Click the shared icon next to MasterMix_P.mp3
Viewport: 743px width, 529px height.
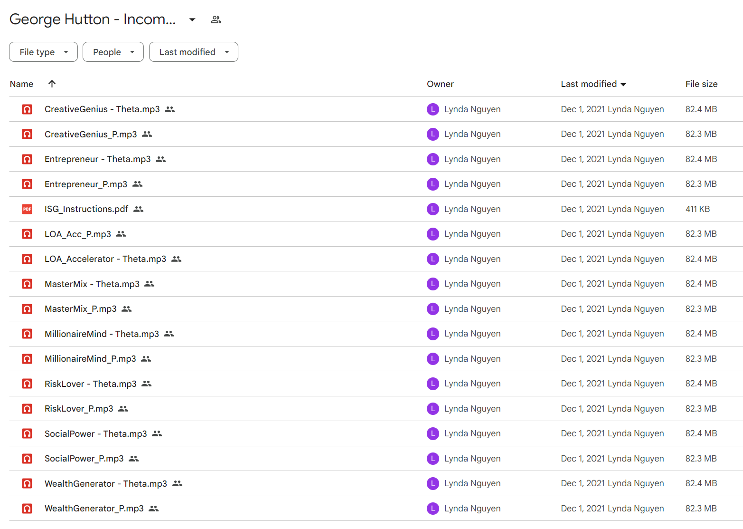pyautogui.click(x=126, y=309)
